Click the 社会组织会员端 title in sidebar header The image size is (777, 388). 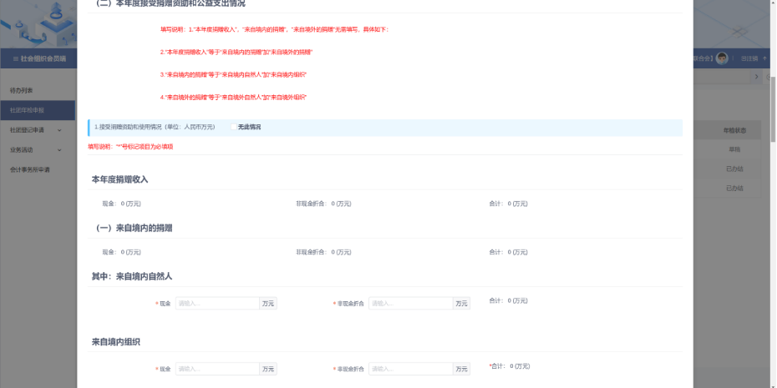coord(43,58)
